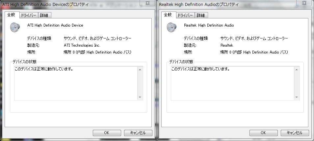Screen dimensions: 314x141
Task: Click device type value in Realtek window
Action: click(254, 38)
